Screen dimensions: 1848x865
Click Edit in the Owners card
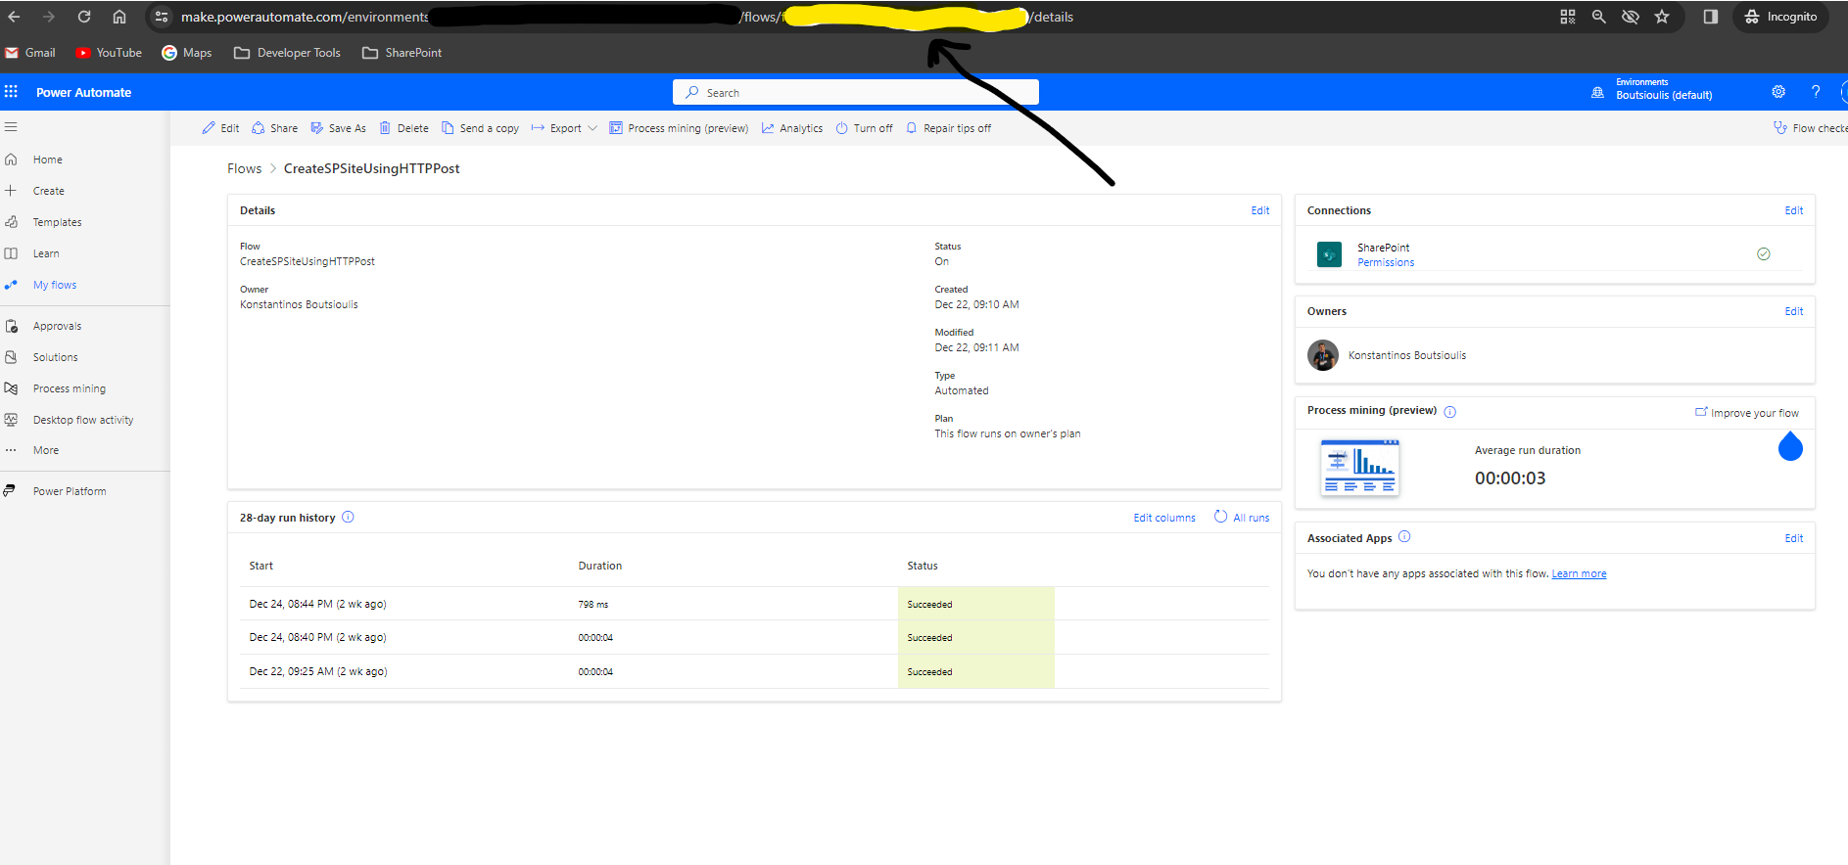(x=1793, y=311)
